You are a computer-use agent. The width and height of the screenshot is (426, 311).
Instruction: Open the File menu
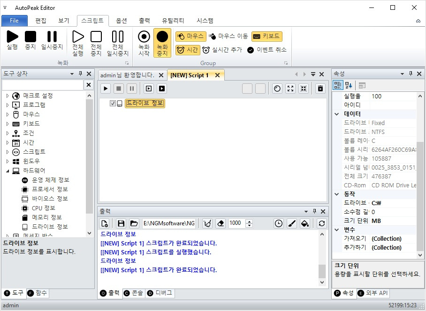click(15, 21)
